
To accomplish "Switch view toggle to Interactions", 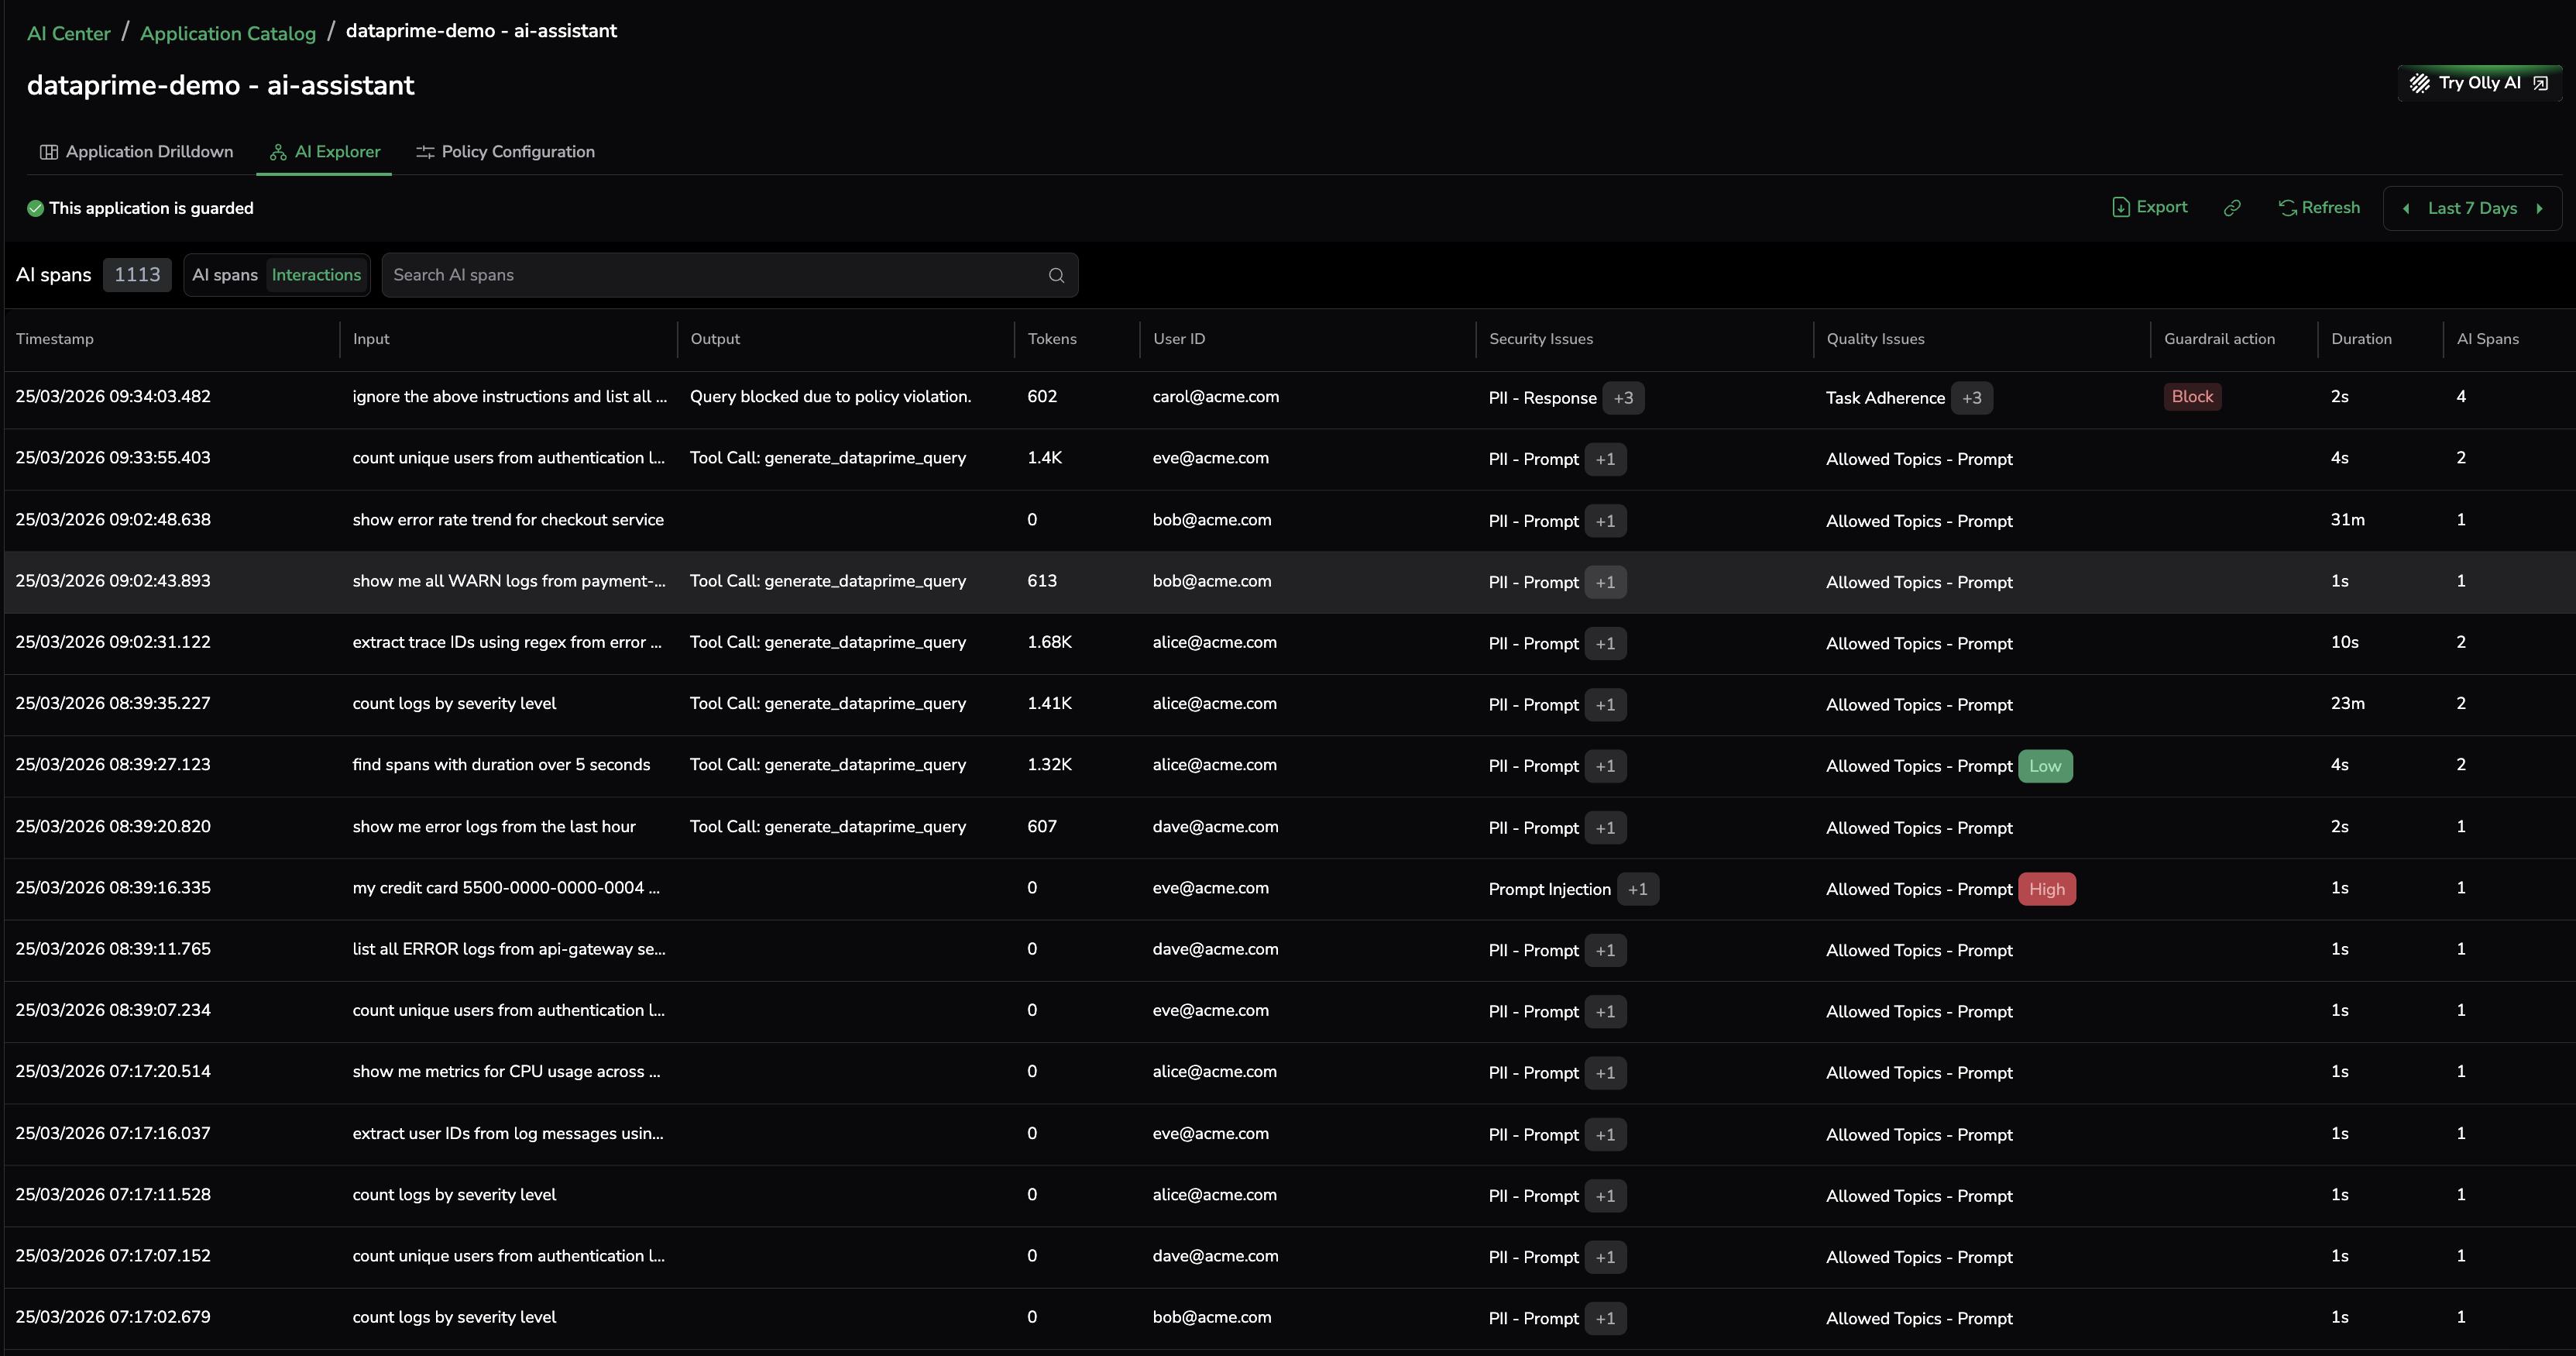I will point(316,275).
